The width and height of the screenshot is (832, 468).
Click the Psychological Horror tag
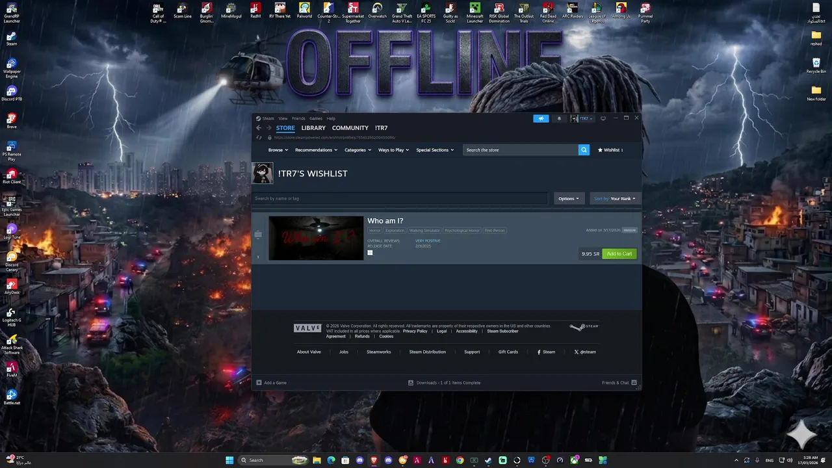click(461, 230)
